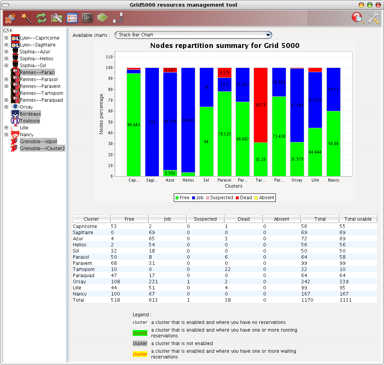The image size is (384, 365).
Task: Open the crossed tools settings icon
Action: (x=373, y=18)
